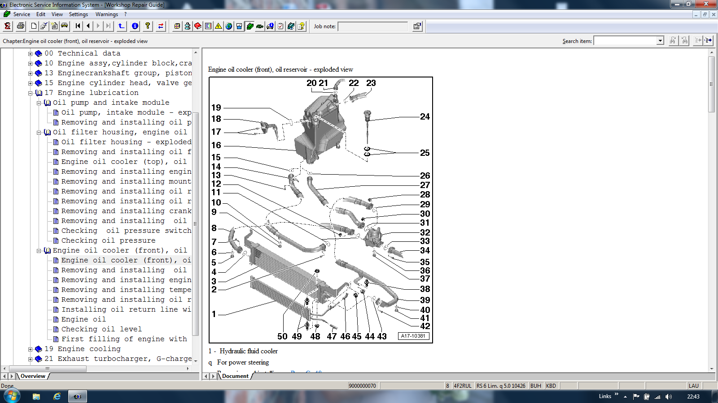Open the blue information icon
Screen dimensions: 718x403
tap(135, 26)
